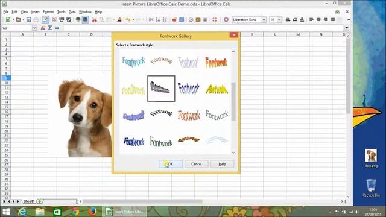386x217 pixels.
Task: Click the Sort Ascending icon
Action: point(158,20)
